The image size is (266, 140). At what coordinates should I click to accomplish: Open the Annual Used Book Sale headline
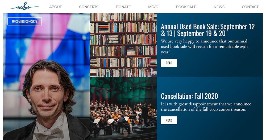point(208,30)
